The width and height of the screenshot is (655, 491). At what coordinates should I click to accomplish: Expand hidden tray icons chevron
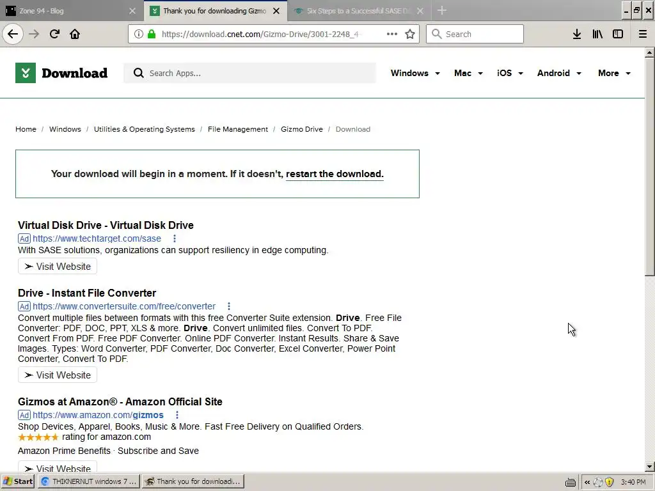[x=587, y=482]
